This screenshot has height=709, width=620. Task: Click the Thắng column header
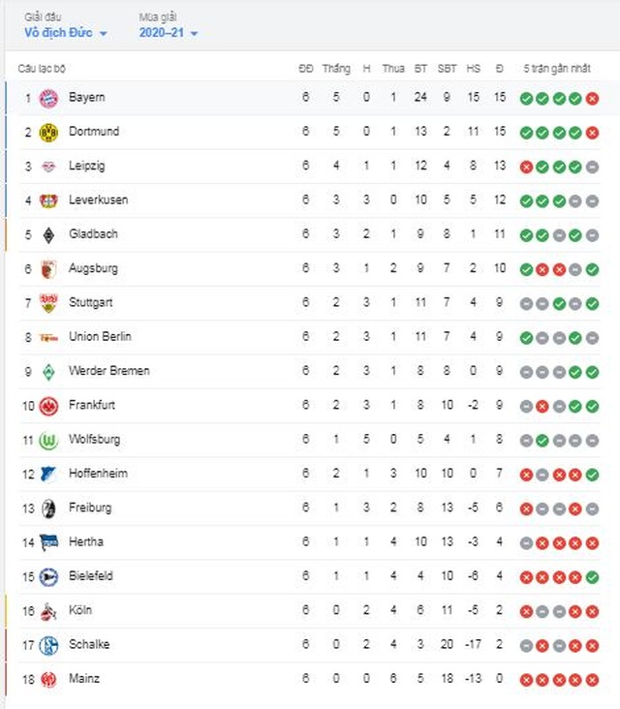tap(336, 69)
